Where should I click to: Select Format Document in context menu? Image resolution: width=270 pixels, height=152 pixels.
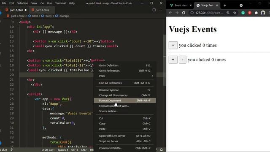[125, 100]
